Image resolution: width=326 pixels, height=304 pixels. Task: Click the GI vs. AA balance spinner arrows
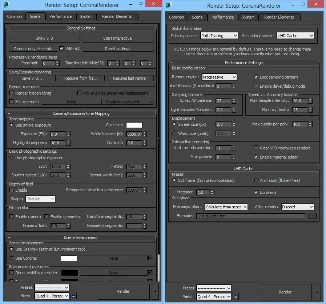point(234,101)
